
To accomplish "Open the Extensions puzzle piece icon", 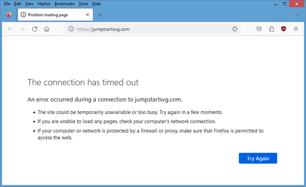I will pyautogui.click(x=271, y=29).
